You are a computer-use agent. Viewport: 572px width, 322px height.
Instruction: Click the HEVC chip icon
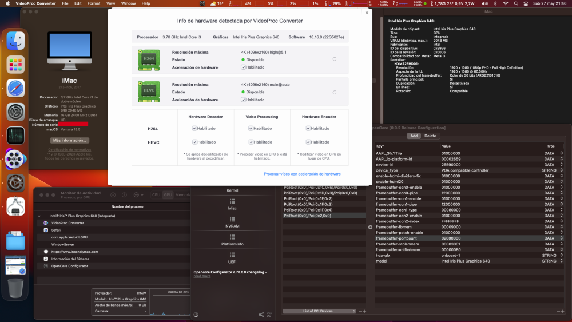point(149,92)
